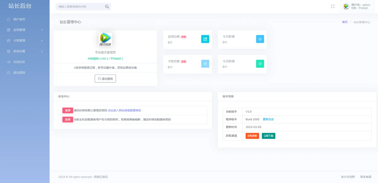This screenshot has width=378, height=183.
Task: Select 退出登陆 in the sidebar
Action: (x=19, y=73)
